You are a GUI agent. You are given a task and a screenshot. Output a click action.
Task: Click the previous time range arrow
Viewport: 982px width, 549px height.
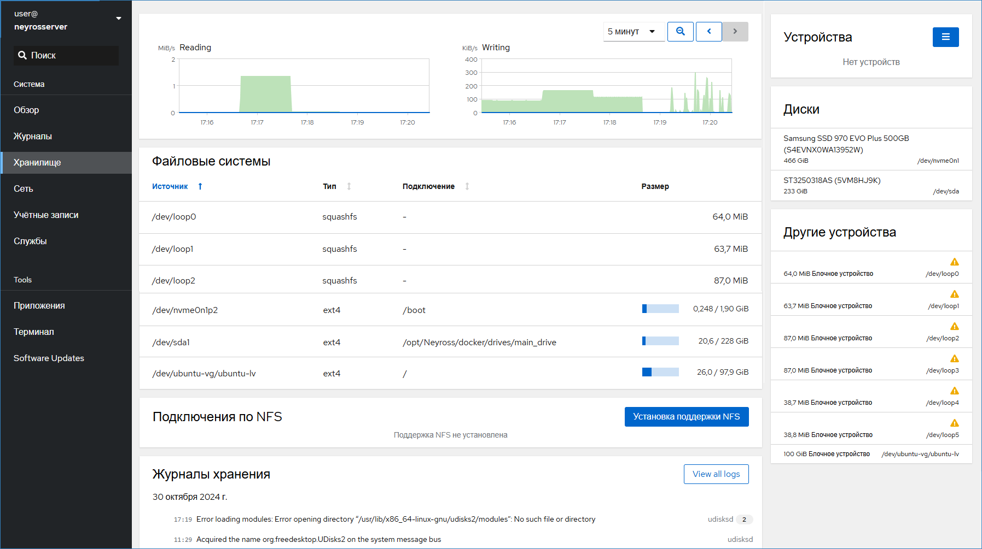[709, 32]
